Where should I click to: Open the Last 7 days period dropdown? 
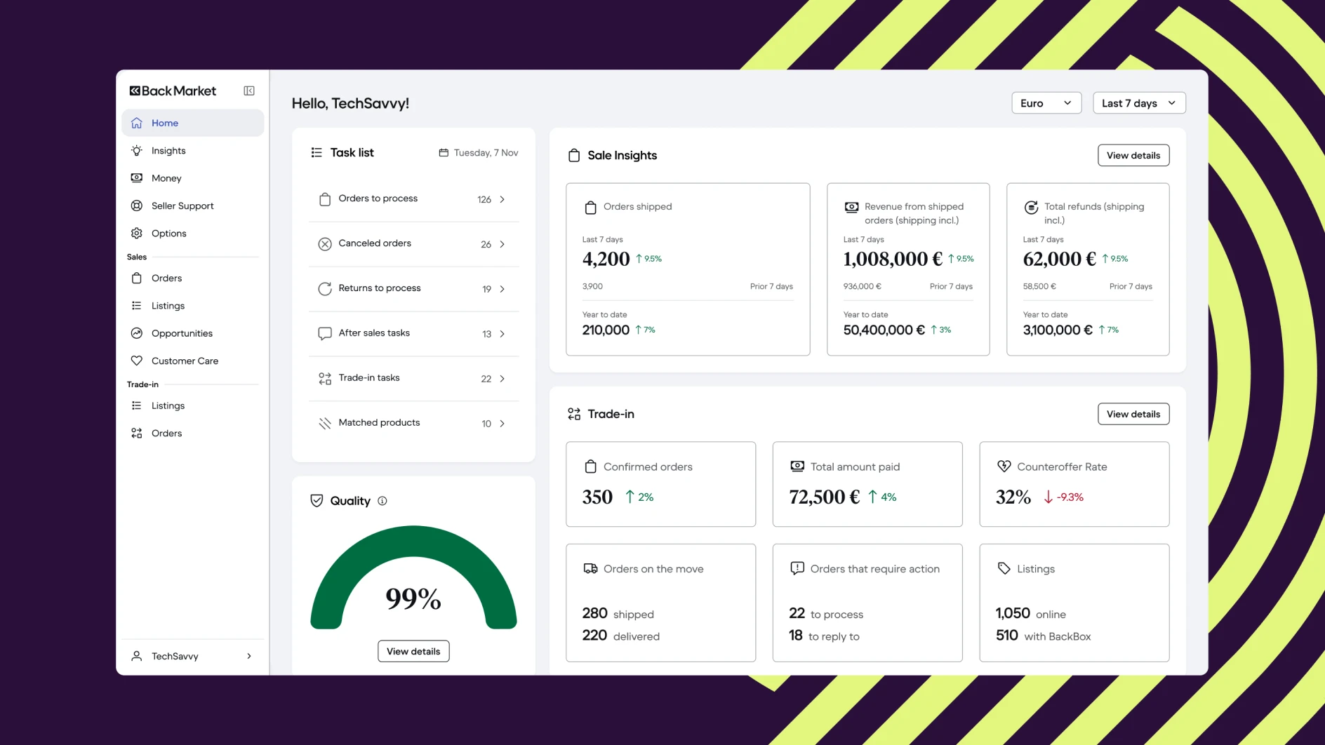click(x=1139, y=103)
